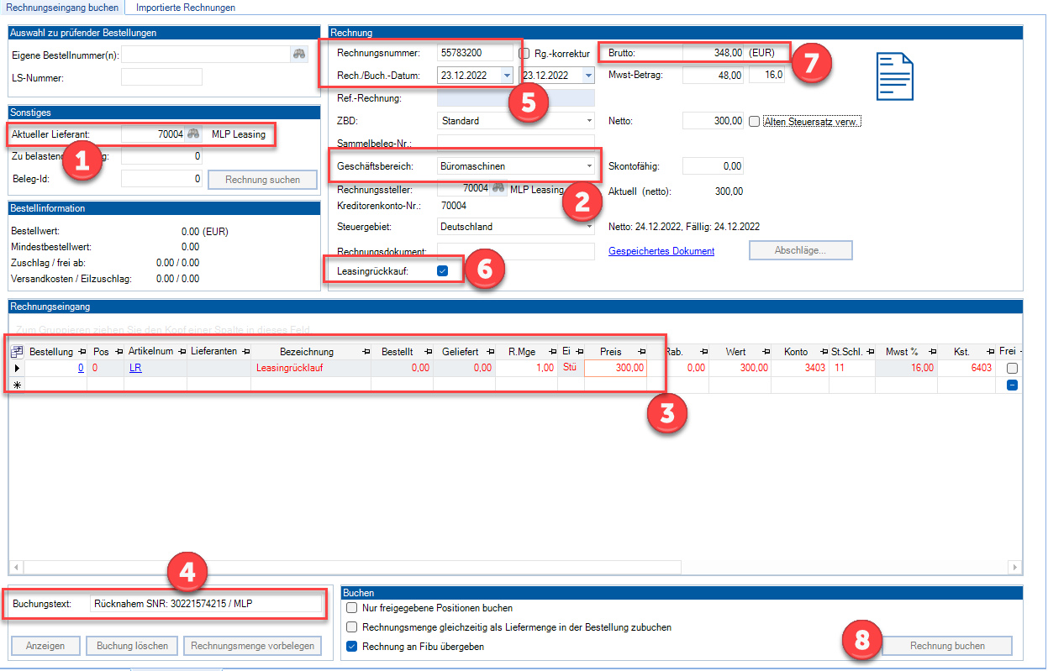Screen dimensions: 1048x671
Task: Open supplier search binoculars beside Aktueller Lieferant
Action: 193,134
